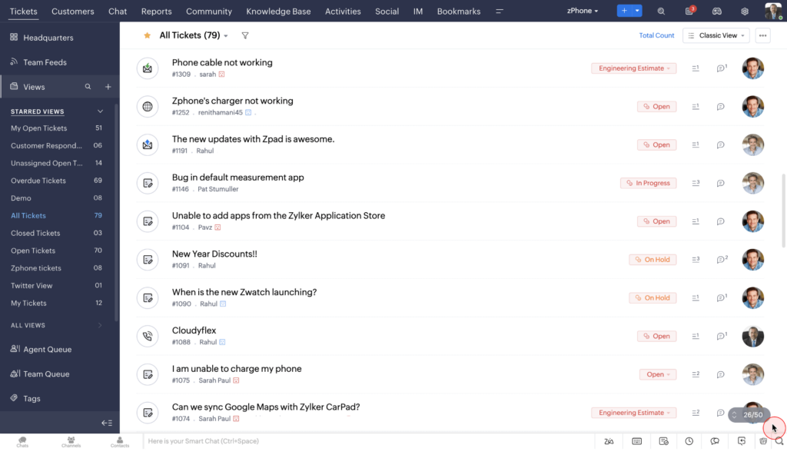The height and width of the screenshot is (455, 787).
Task: Click the blue plus add button
Action: (x=624, y=11)
